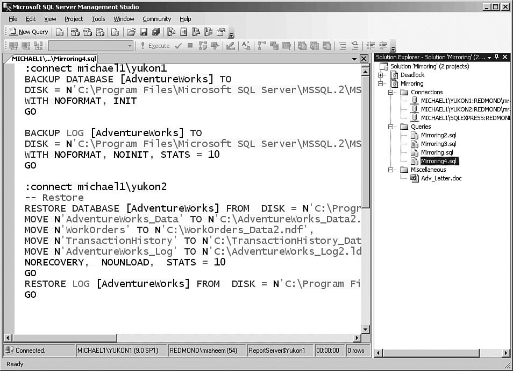513x371 pixels.
Task: Open the File menu
Action: 13,19
